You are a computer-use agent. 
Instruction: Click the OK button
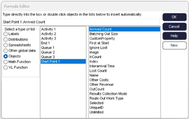(x=174, y=17)
